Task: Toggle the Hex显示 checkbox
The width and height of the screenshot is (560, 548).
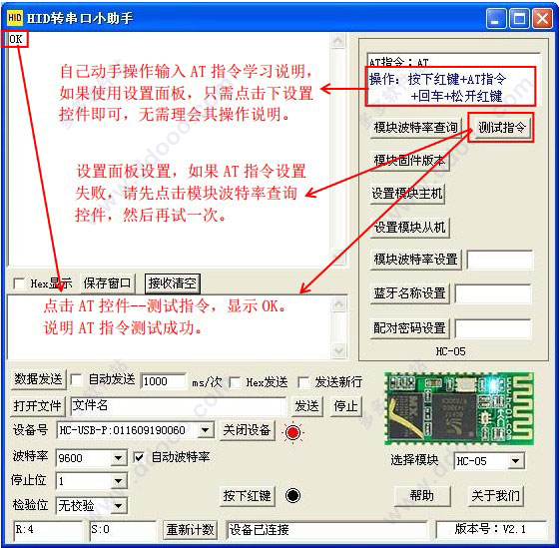Action: tap(19, 283)
